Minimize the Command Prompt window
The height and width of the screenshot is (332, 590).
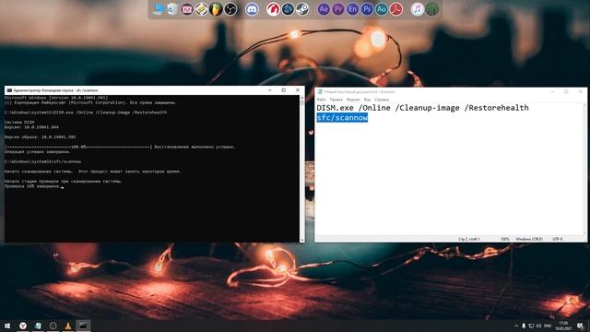coord(269,90)
